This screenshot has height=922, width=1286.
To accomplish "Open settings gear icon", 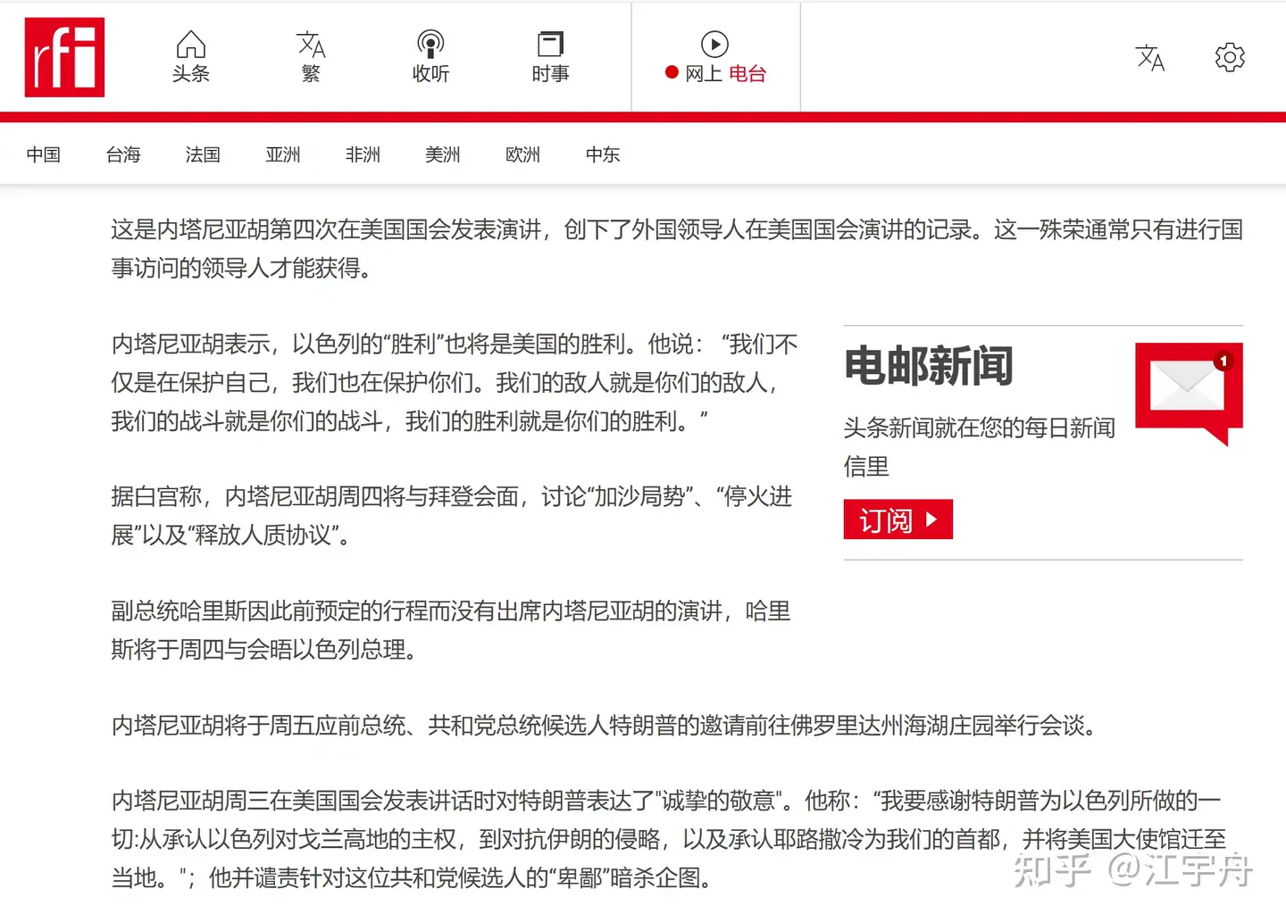I will point(1230,57).
